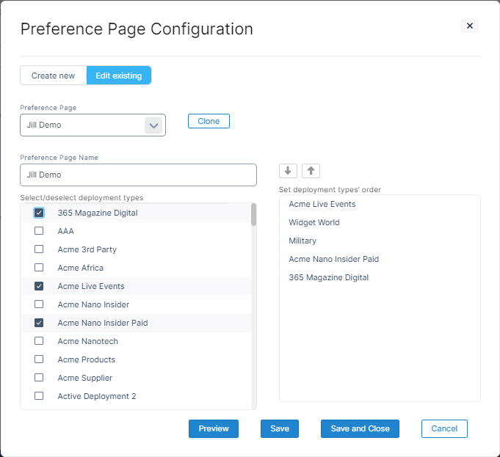Cancel the configuration changes

point(444,428)
